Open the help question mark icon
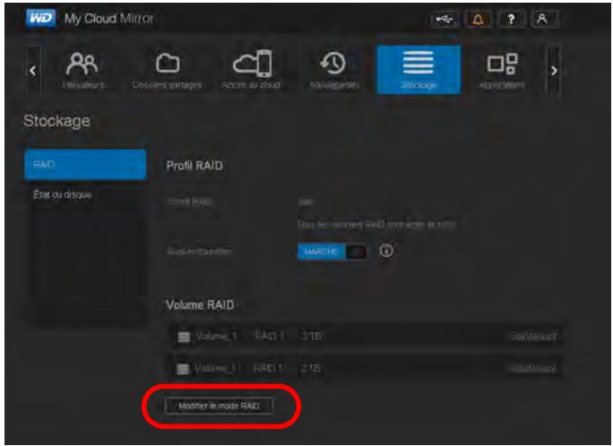The height and width of the screenshot is (446, 613). (511, 19)
